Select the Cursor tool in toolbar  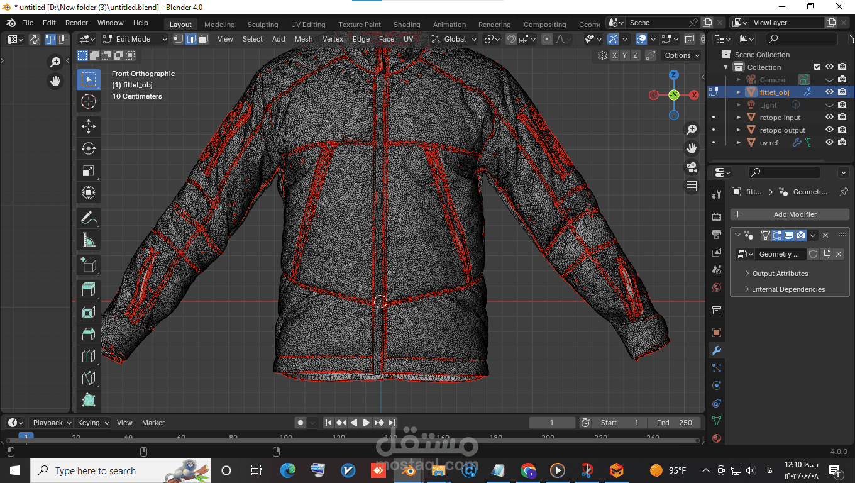[89, 101]
